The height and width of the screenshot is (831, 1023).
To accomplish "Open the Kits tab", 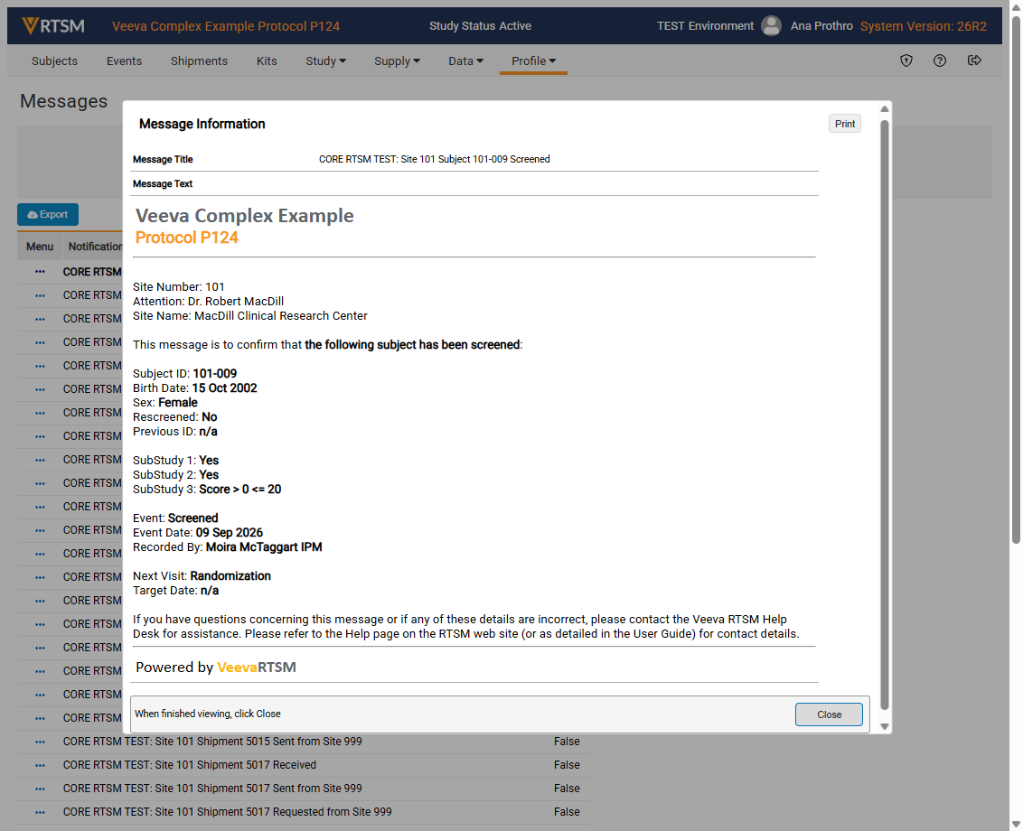I will [267, 61].
